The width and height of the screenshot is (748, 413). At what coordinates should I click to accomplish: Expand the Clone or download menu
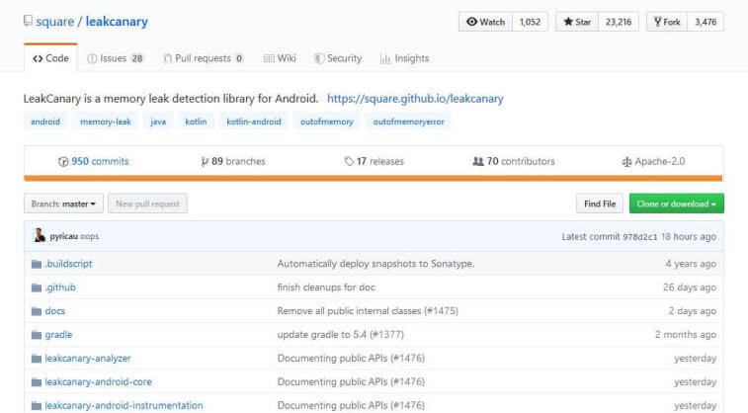(677, 204)
